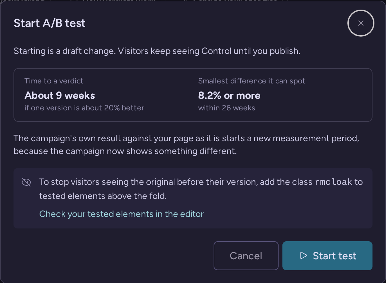386x283 pixels.
Task: Click the 'Start A/B test' dialog title
Action: pyautogui.click(x=50, y=23)
